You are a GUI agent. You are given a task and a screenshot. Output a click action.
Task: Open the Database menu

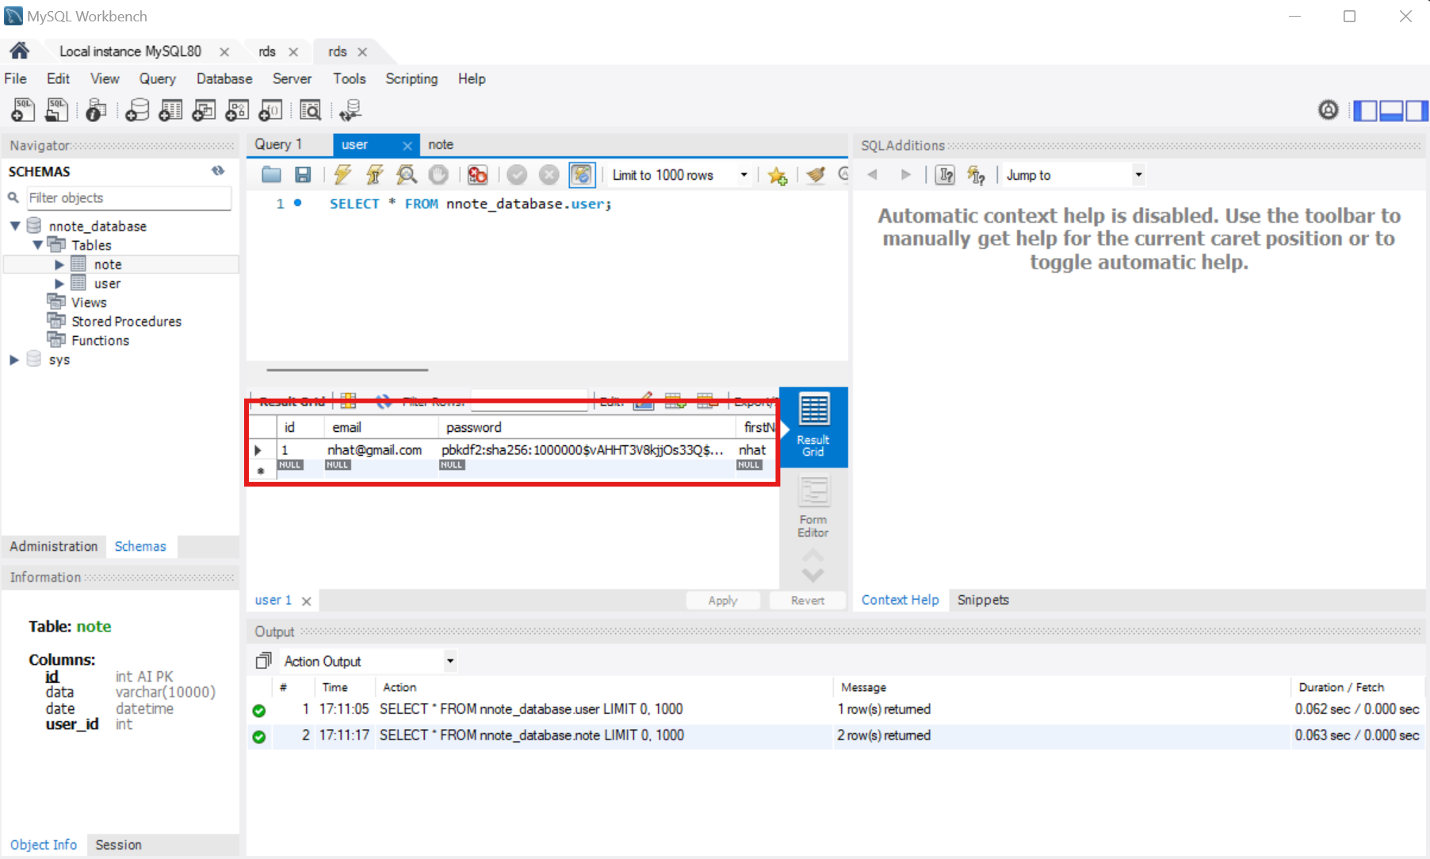click(x=224, y=78)
